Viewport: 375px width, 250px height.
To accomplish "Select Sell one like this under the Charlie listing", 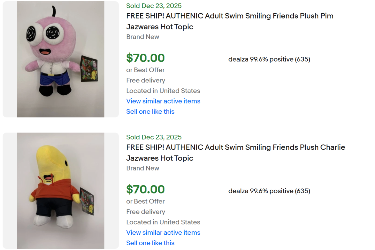I will click(x=150, y=243).
